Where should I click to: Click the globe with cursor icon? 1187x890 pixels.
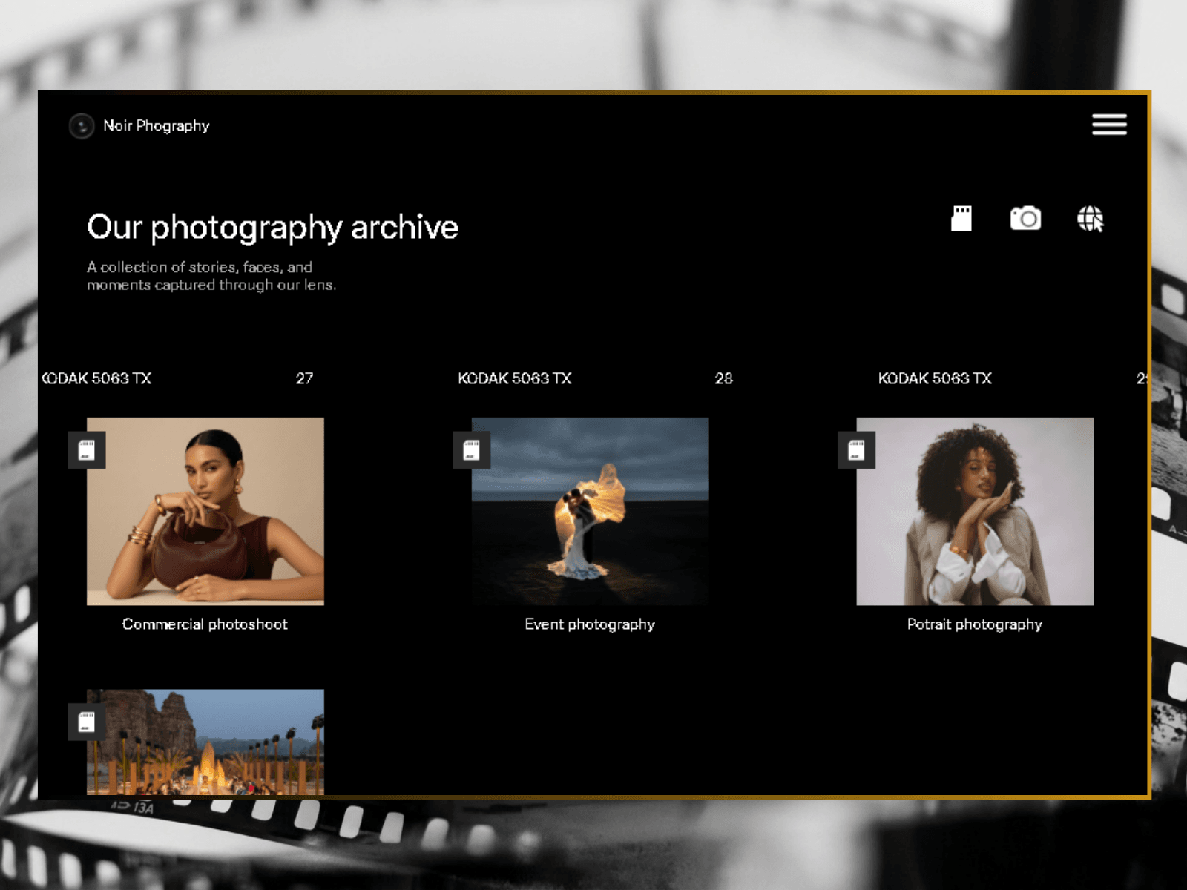click(x=1091, y=220)
